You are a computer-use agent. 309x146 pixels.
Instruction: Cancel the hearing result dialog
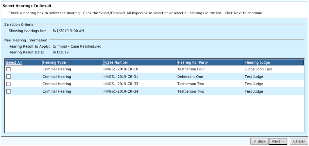tap(299, 141)
